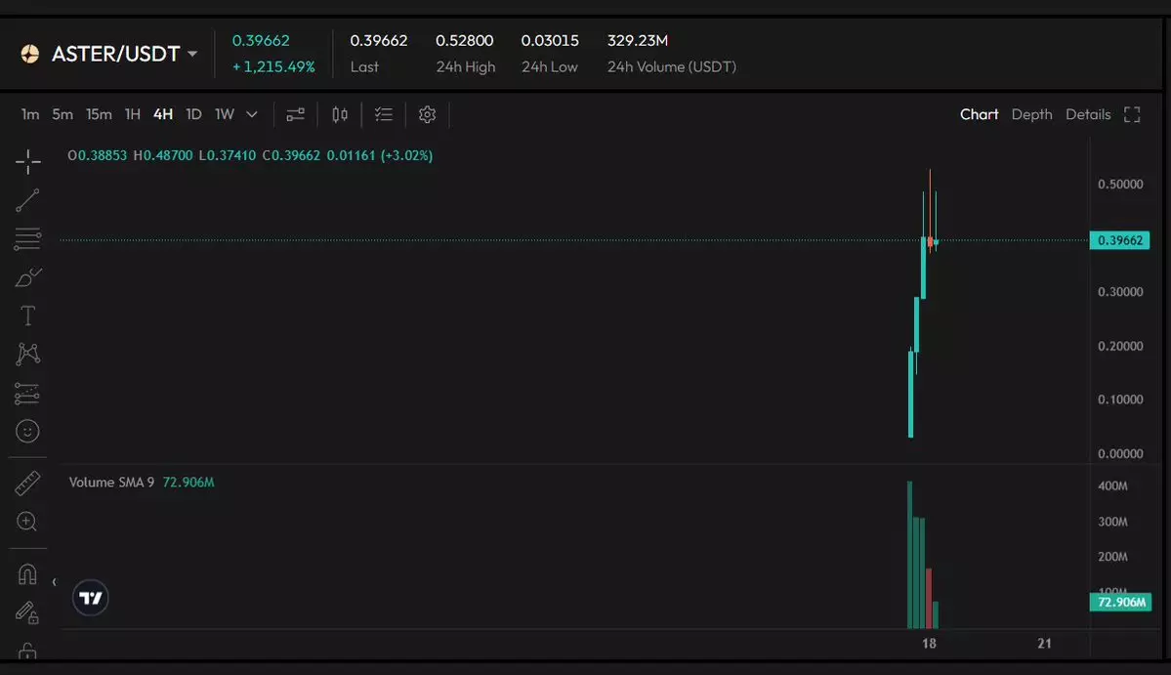This screenshot has width=1171, height=675.
Task: Open the brush drawing tool
Action: coord(27,278)
